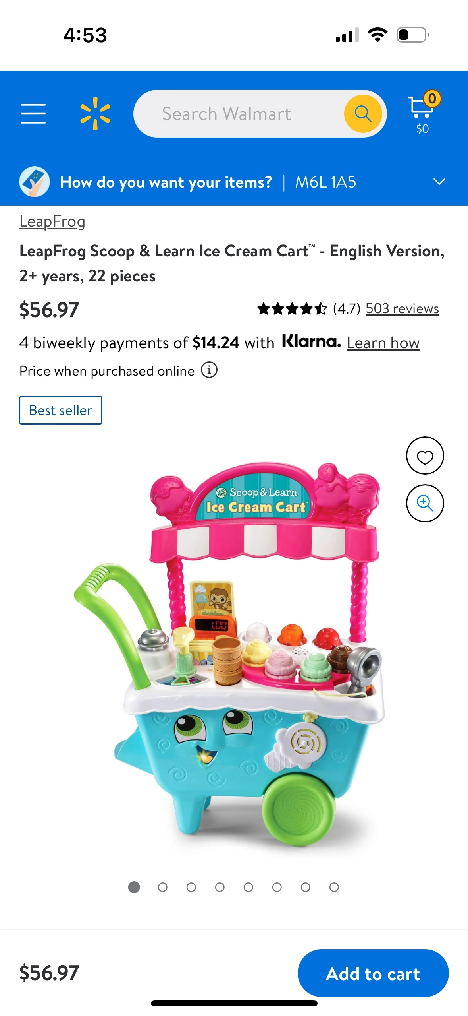Open Klarna Learn how link
468x1016 pixels.
(383, 343)
